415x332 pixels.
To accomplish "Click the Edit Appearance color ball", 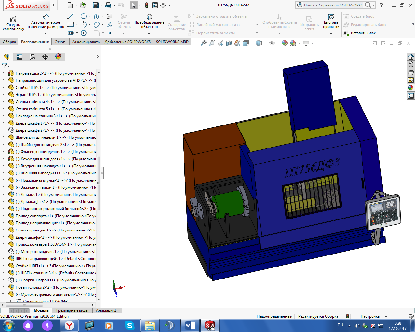I will coord(285,43).
